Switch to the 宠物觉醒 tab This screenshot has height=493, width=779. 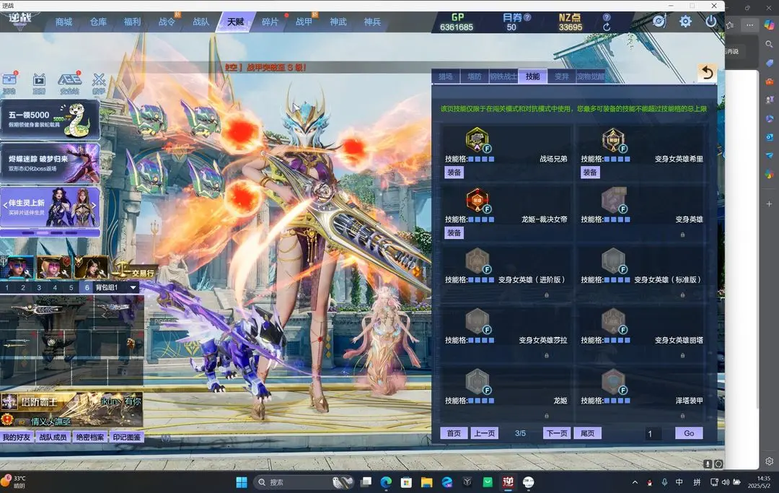coord(591,77)
